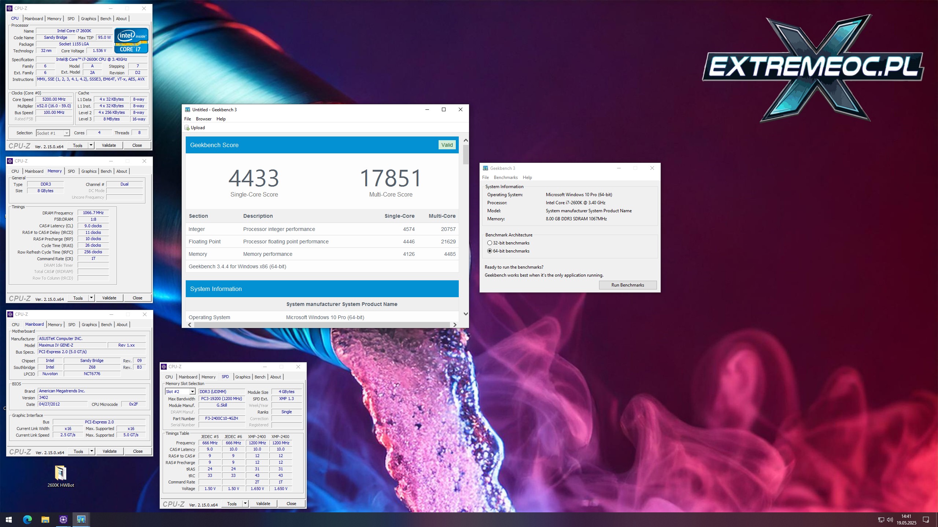Expand Slot #2 memory slot dropdown

click(192, 392)
